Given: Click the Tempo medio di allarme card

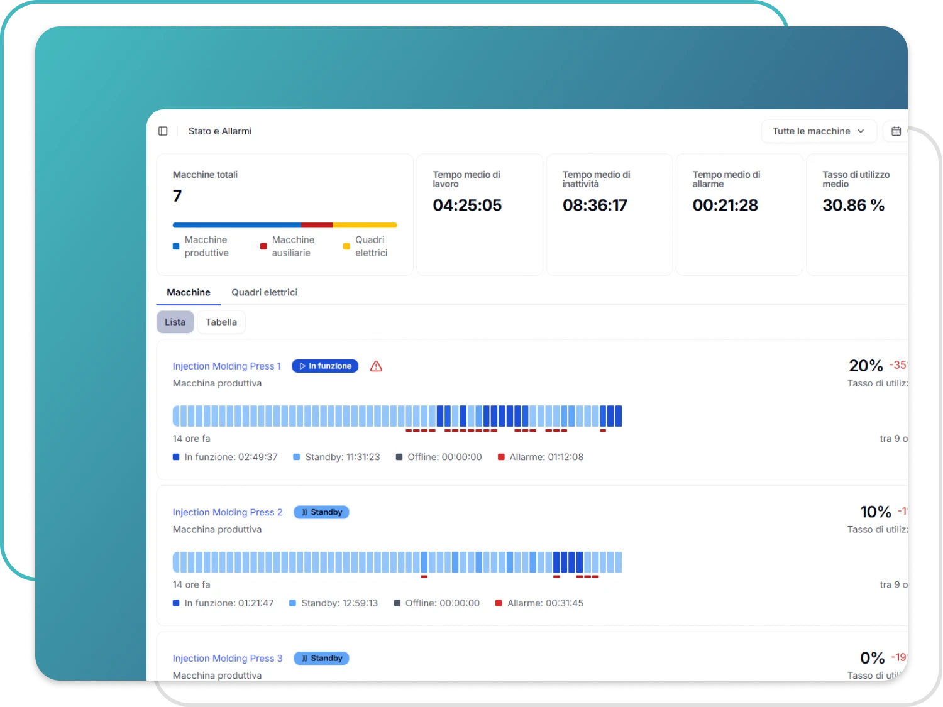Looking at the screenshot, I should 739,215.
